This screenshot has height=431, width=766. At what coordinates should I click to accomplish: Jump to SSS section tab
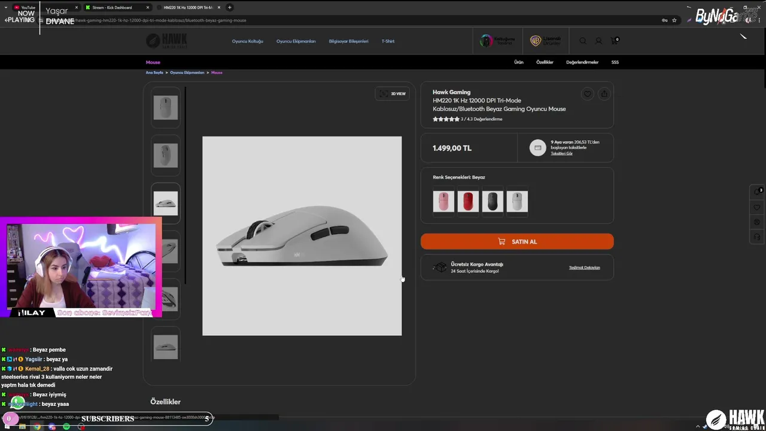pos(615,62)
